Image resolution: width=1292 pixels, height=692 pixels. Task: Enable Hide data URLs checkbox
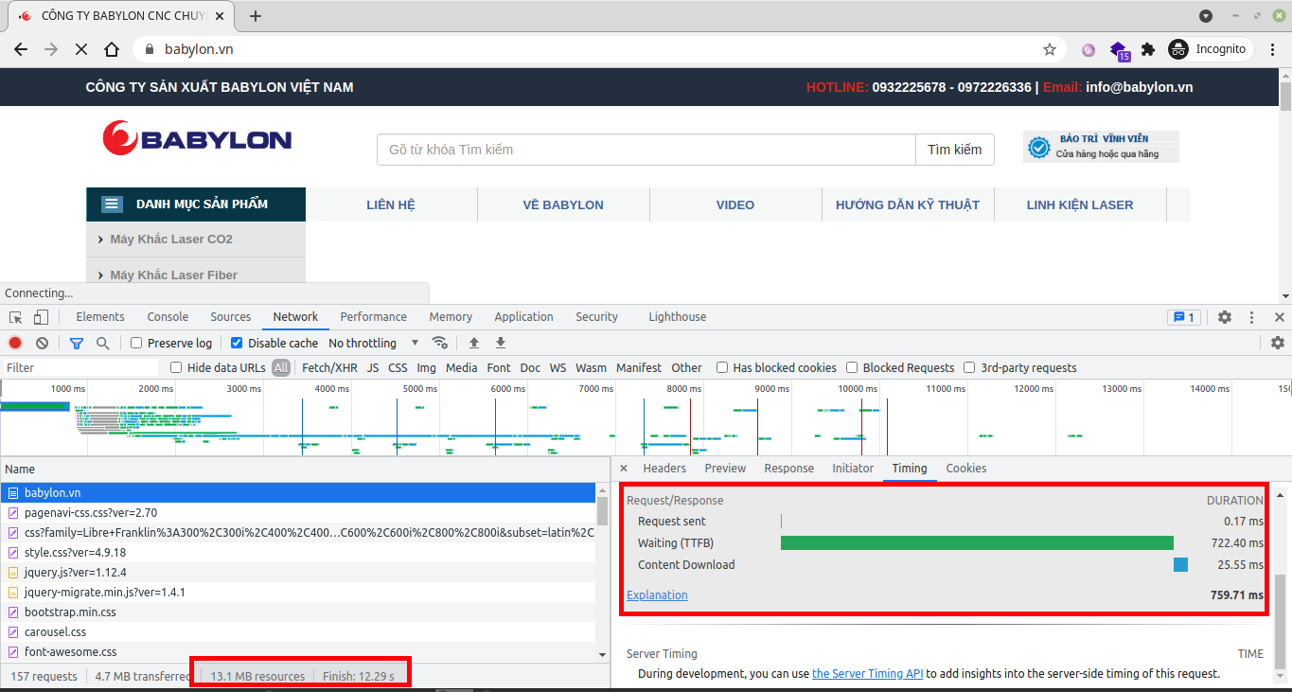[x=176, y=367]
